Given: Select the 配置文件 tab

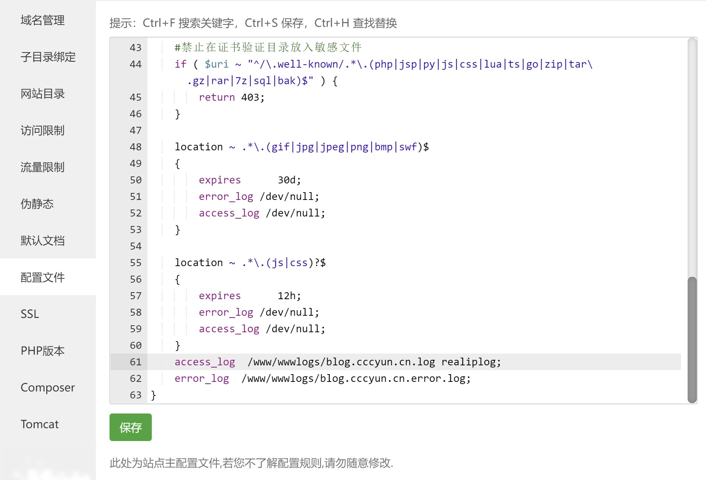Looking at the screenshot, I should (43, 277).
